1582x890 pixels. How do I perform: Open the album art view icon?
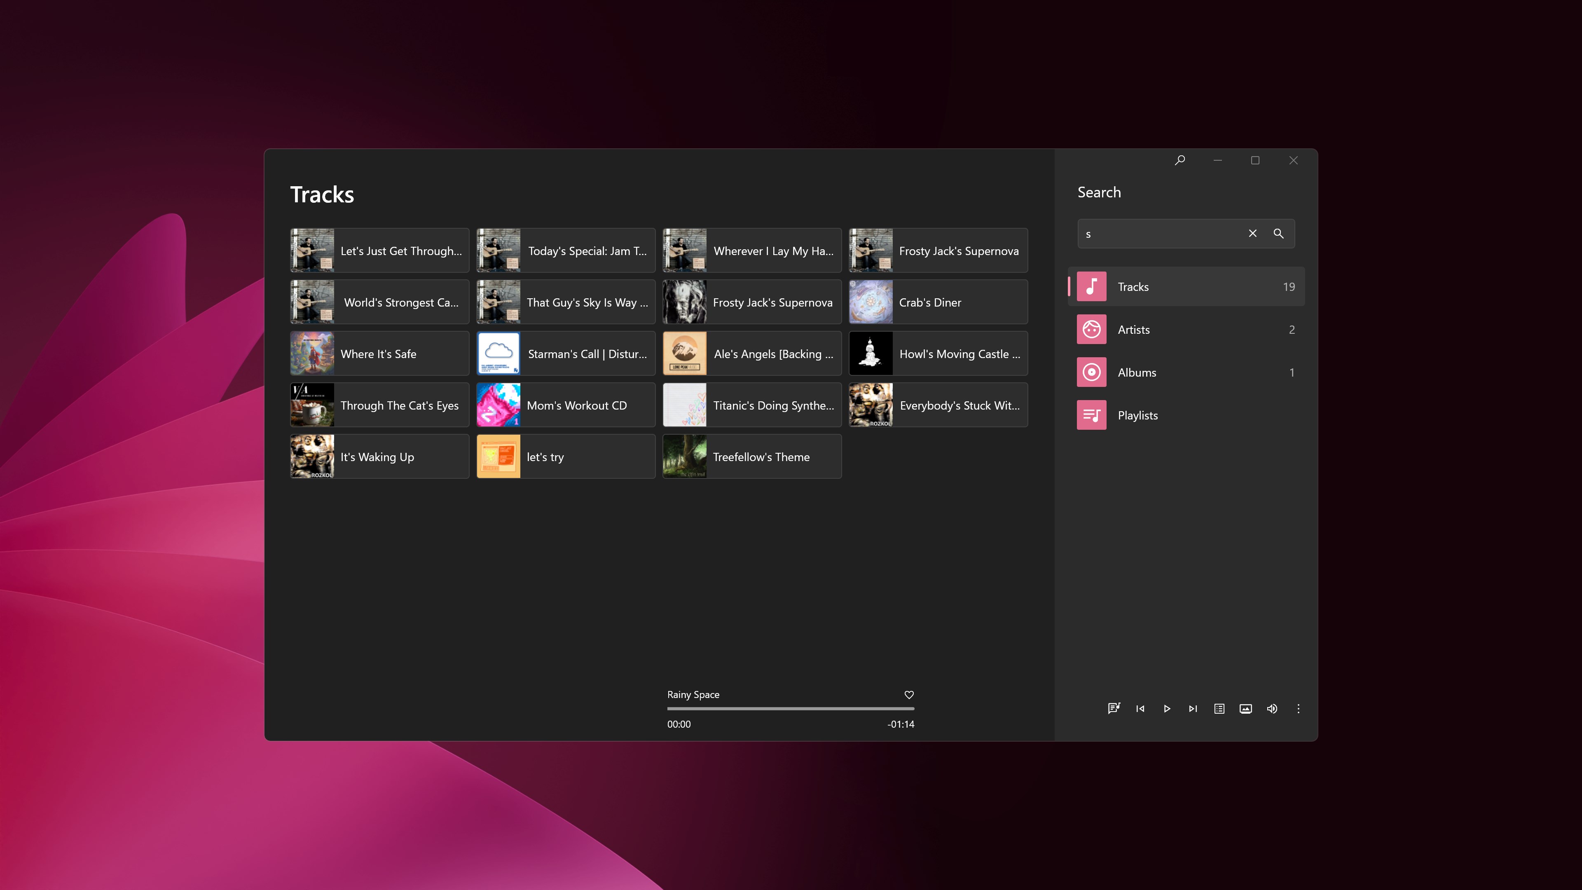tap(1245, 708)
